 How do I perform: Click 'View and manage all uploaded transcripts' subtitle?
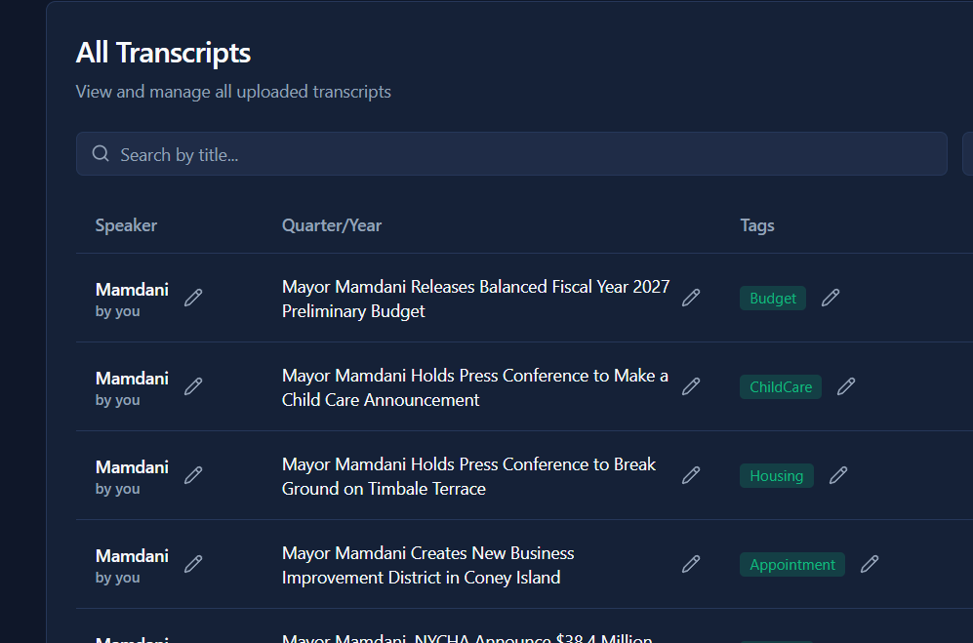[233, 92]
